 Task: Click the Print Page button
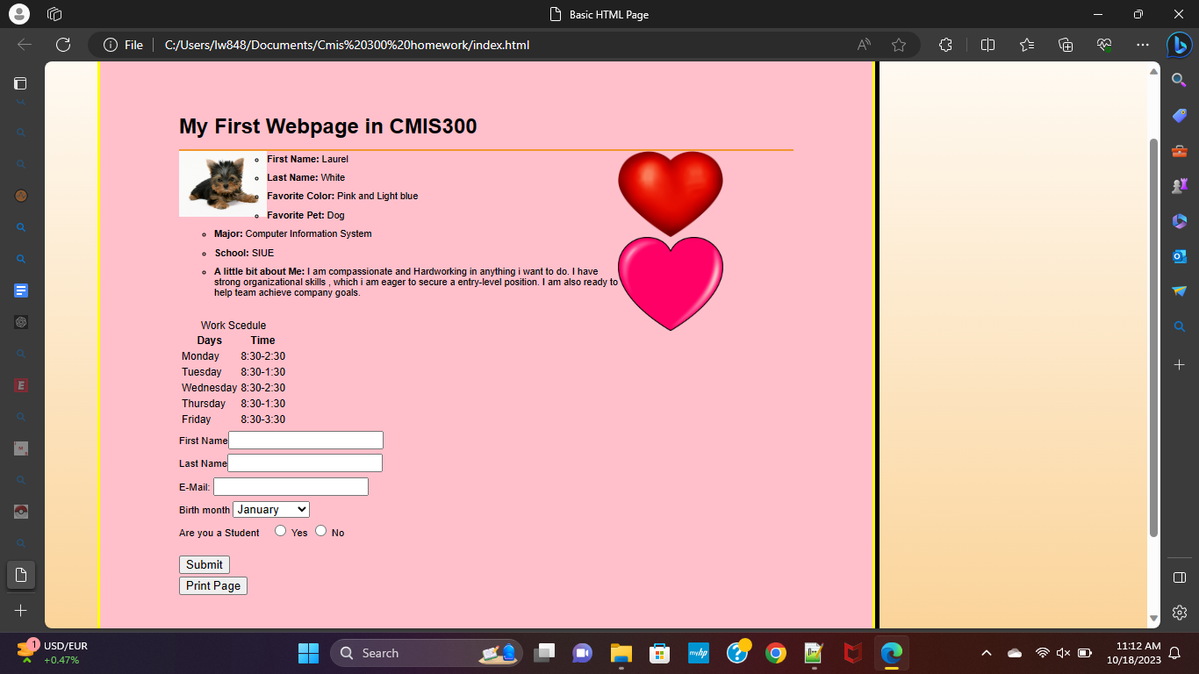point(213,585)
